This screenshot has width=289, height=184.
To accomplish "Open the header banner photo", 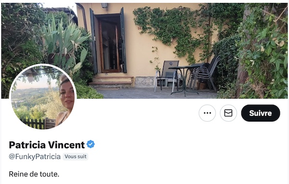I will (x=144, y=51).
